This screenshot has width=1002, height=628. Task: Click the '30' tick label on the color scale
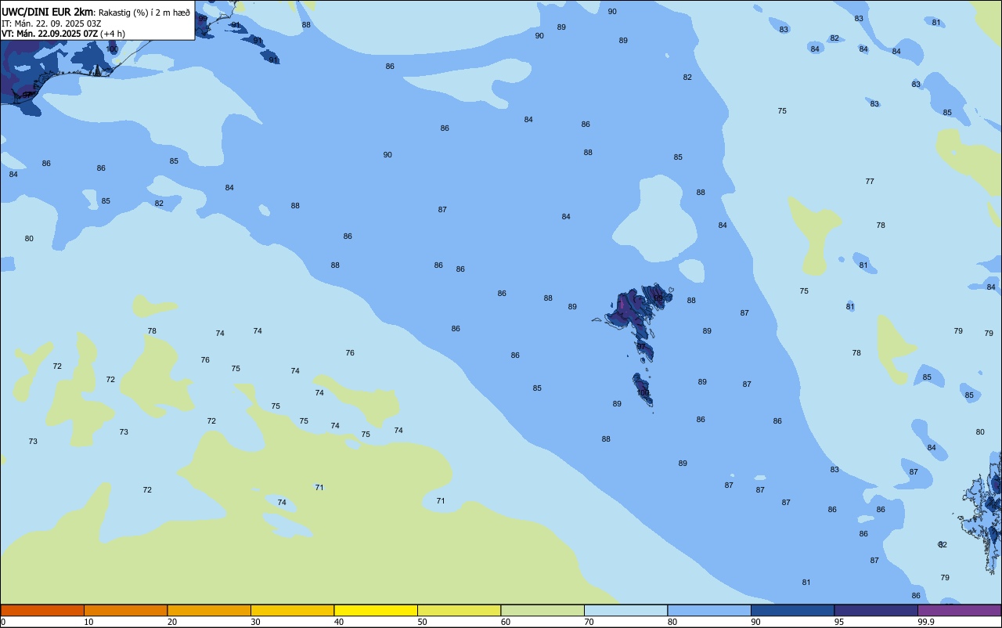[256, 622]
